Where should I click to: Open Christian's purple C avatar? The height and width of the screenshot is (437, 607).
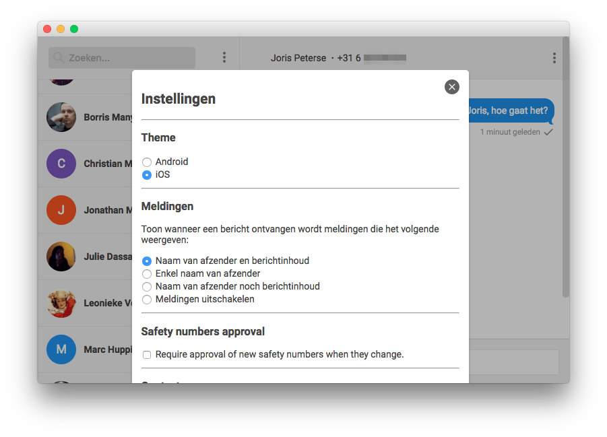61,164
